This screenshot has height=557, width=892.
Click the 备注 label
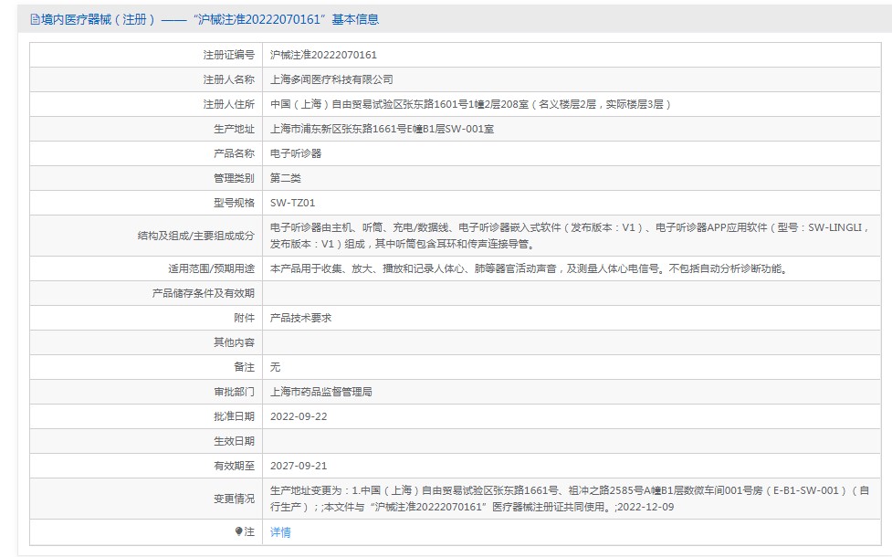244,367
